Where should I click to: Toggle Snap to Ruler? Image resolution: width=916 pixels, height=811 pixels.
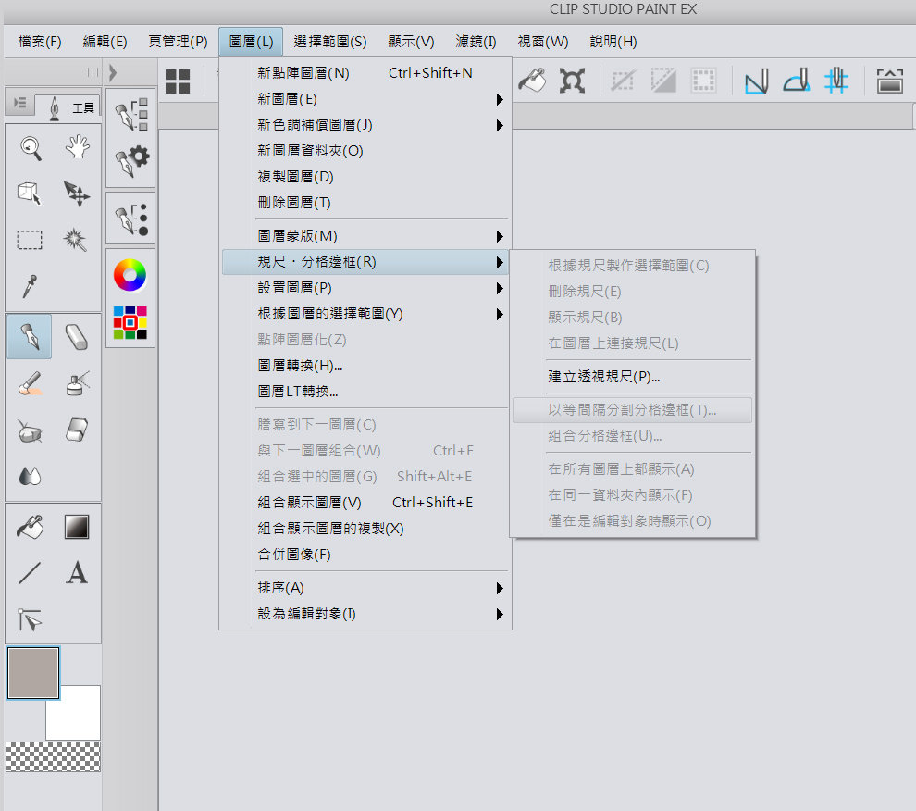click(x=757, y=81)
